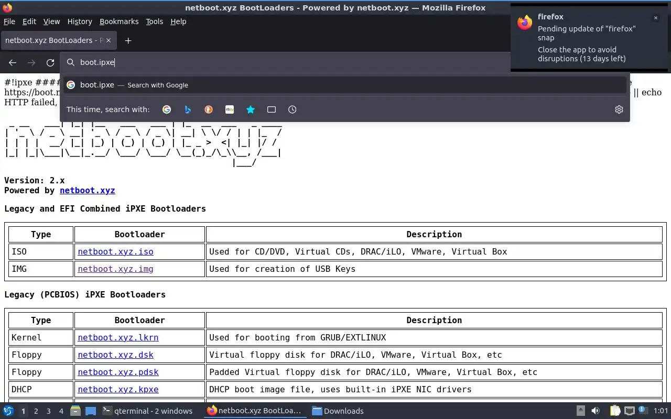Open the Tools menu
The height and width of the screenshot is (419, 671).
coord(155,21)
